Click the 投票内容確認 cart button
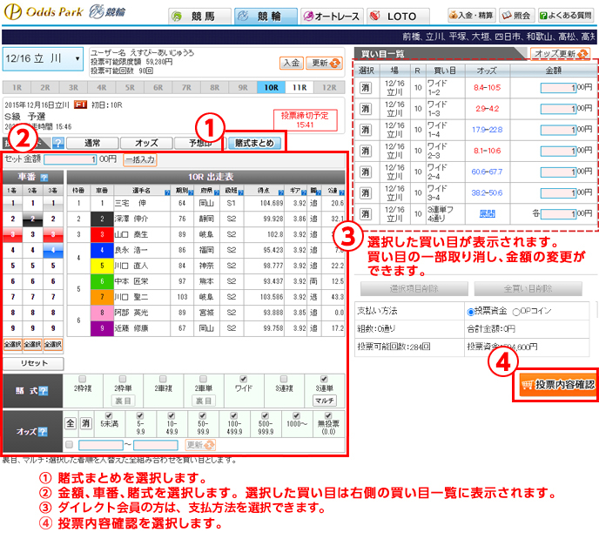 (558, 385)
